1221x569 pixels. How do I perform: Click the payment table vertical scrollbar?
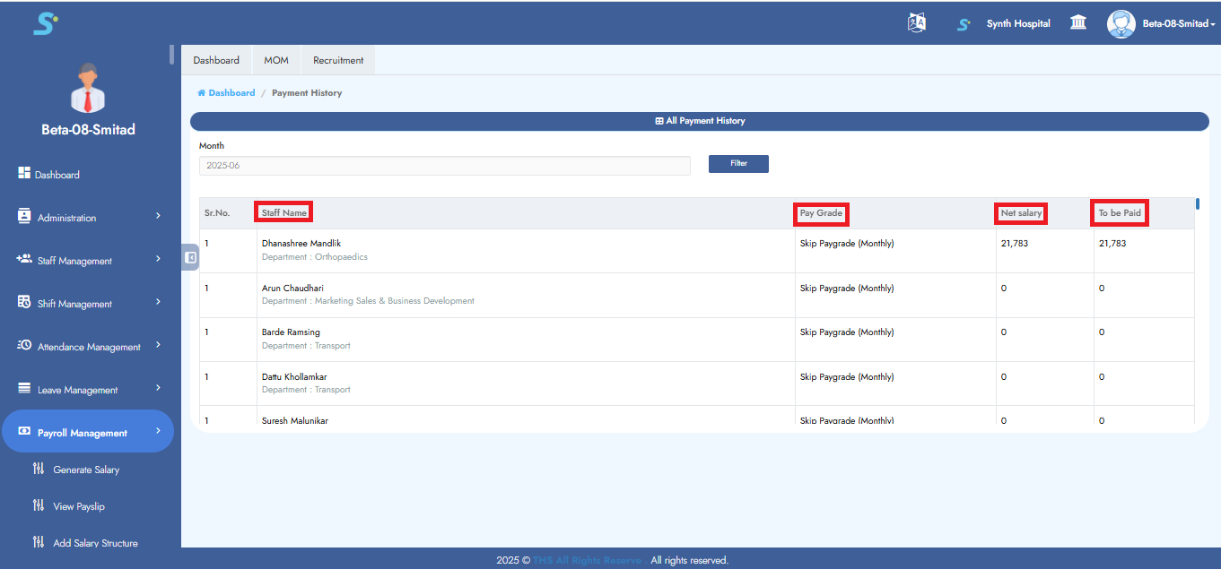1198,204
